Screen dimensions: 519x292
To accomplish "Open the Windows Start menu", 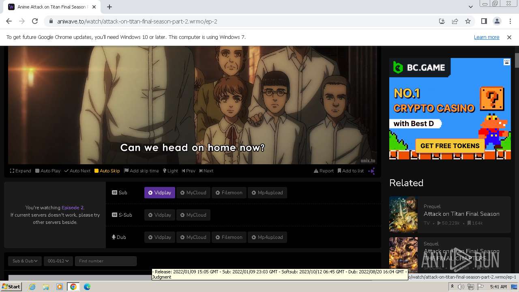I will pos(11,287).
